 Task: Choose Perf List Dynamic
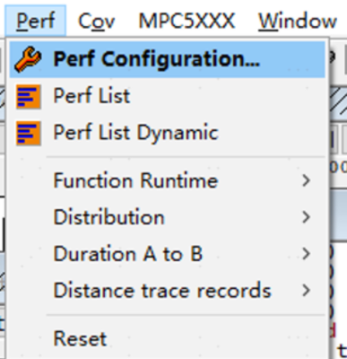coord(168,133)
